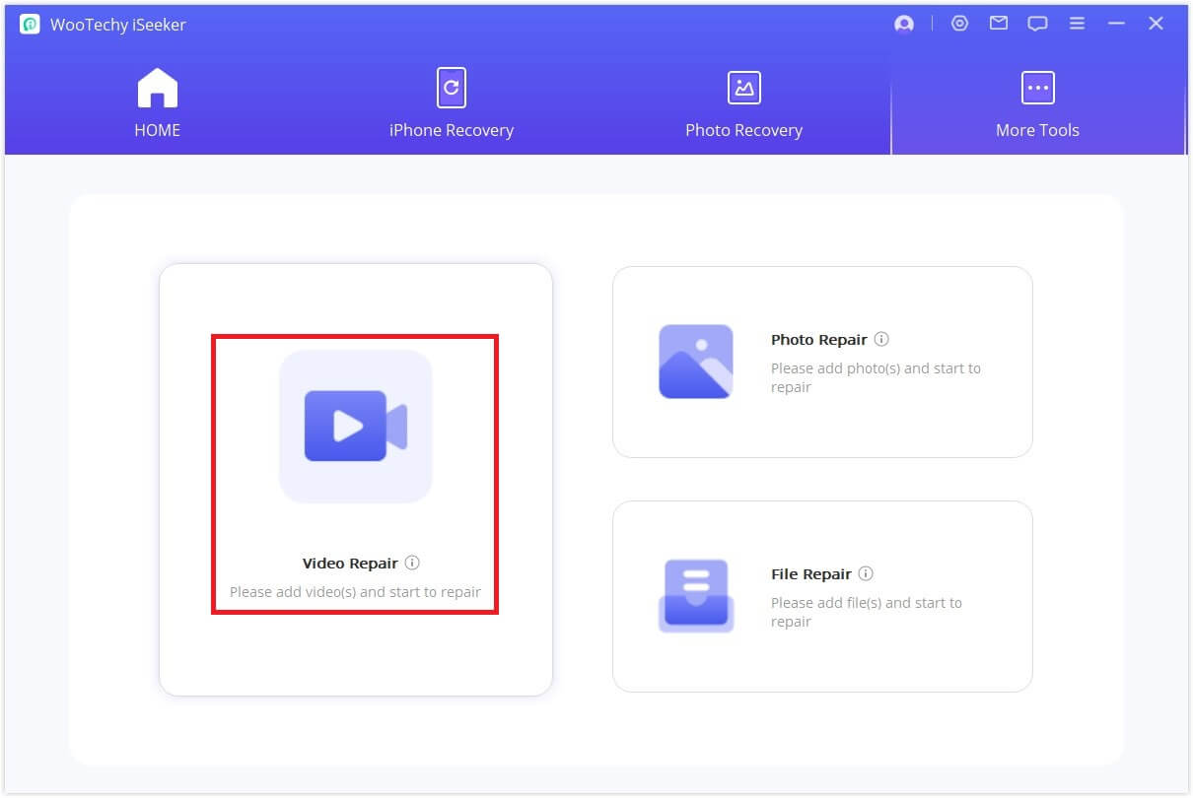This screenshot has height=798, width=1193.
Task: Click the File Repair drawer icon
Action: (x=695, y=595)
